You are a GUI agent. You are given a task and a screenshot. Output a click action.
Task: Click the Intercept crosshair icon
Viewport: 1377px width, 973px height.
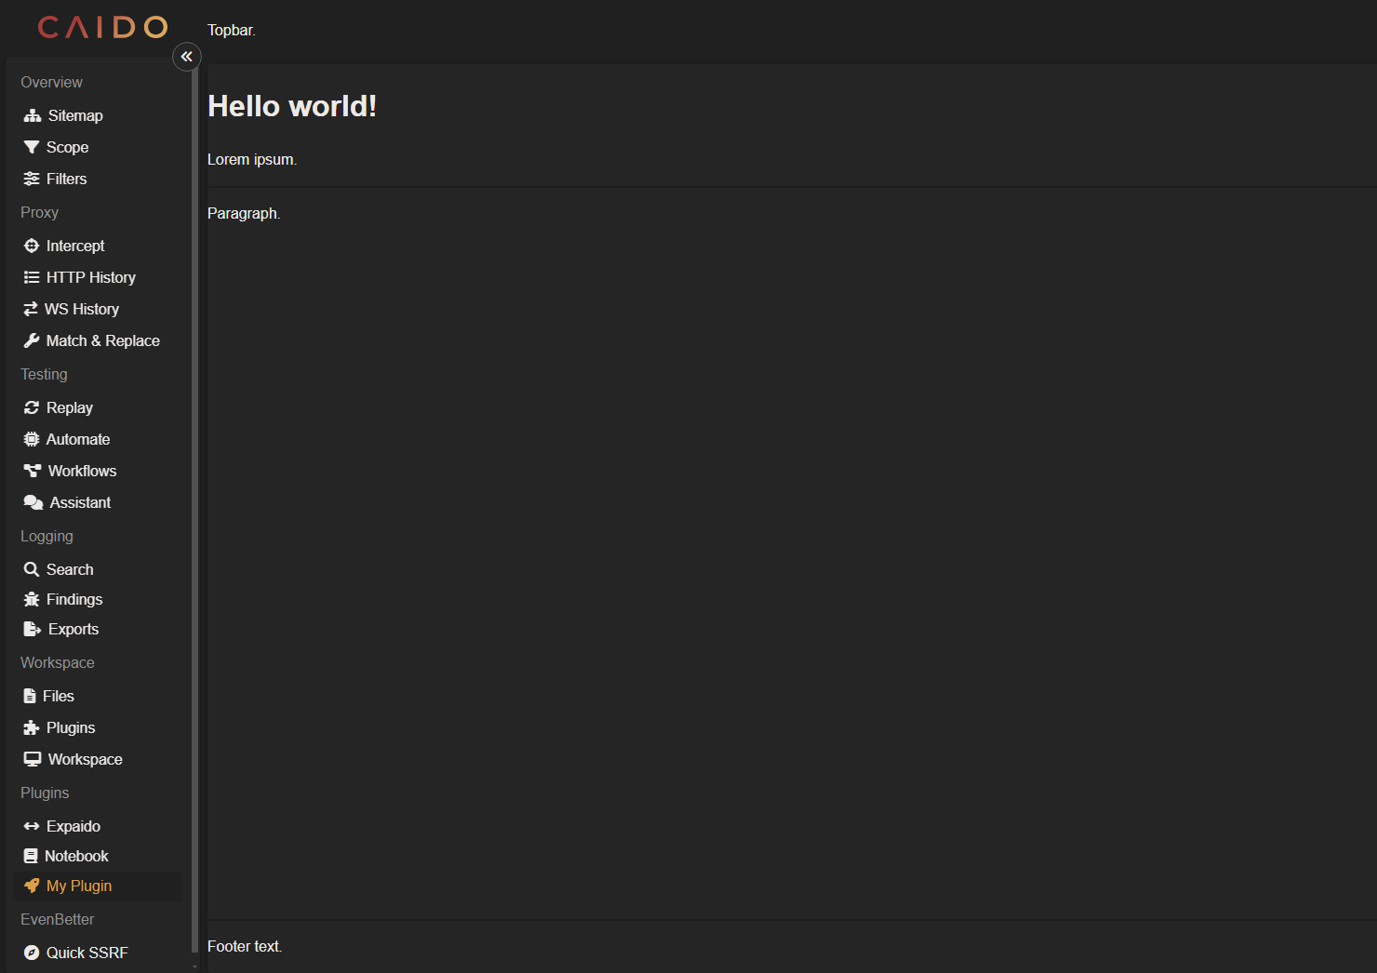coord(32,246)
